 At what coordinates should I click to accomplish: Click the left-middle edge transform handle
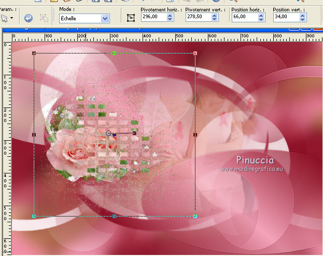point(34,134)
